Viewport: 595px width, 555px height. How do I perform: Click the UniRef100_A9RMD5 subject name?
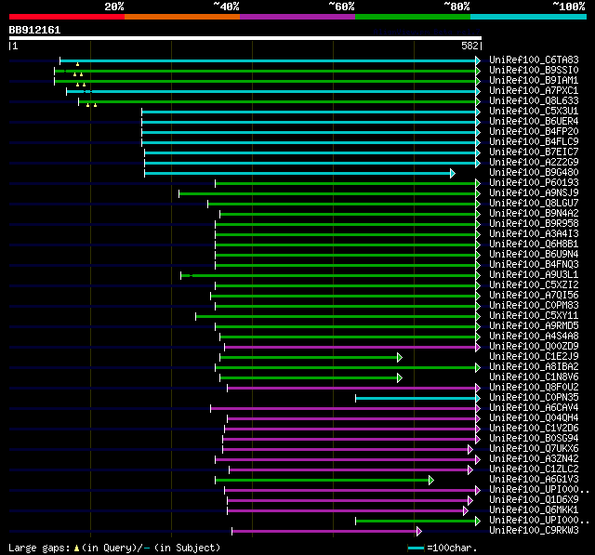[x=534, y=326]
